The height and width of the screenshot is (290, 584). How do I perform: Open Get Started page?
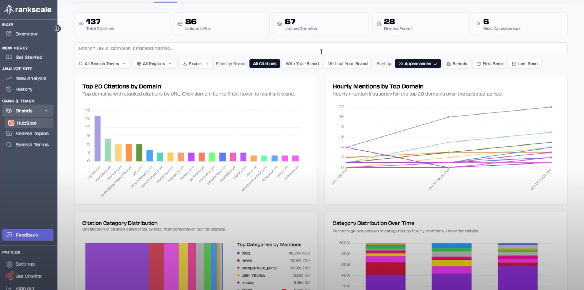(x=28, y=57)
